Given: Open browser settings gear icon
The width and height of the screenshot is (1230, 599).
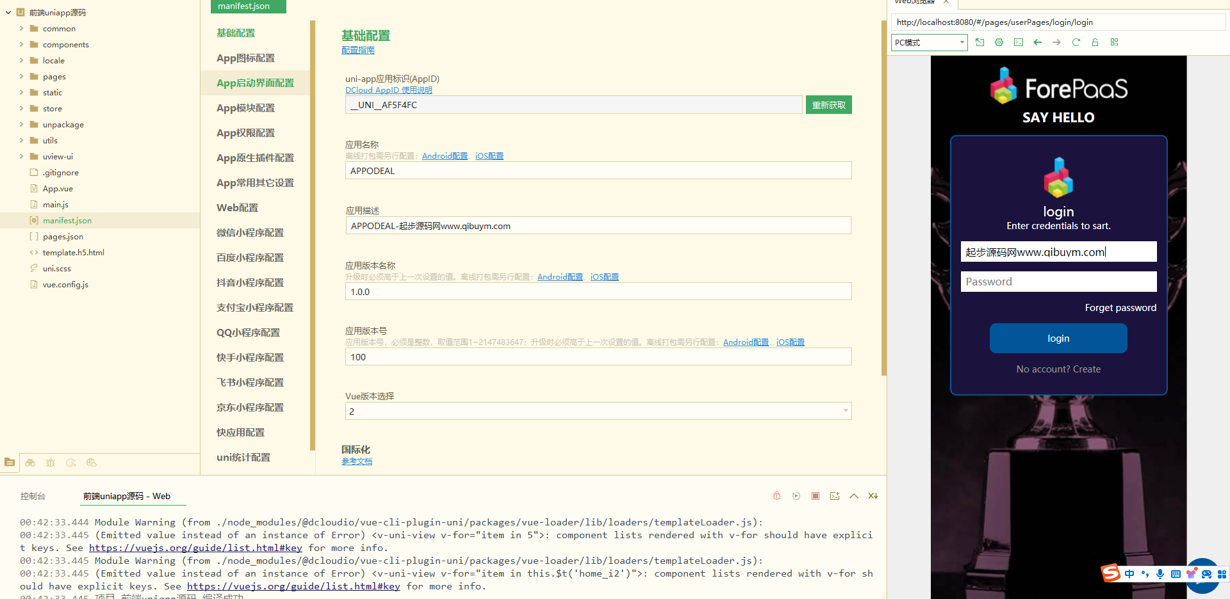Looking at the screenshot, I should click(x=999, y=42).
